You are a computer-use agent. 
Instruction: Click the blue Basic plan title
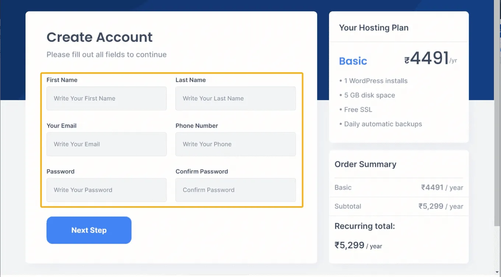(353, 61)
